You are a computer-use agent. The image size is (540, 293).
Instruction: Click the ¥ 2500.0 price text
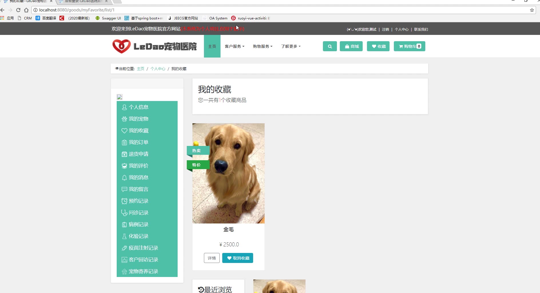pos(229,244)
